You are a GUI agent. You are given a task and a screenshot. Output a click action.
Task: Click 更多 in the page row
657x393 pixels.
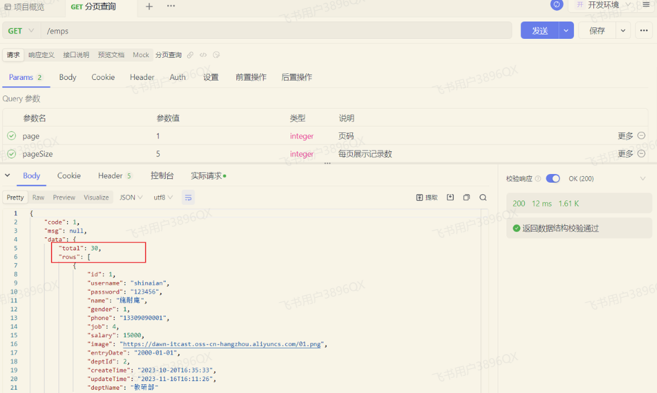[x=625, y=136]
